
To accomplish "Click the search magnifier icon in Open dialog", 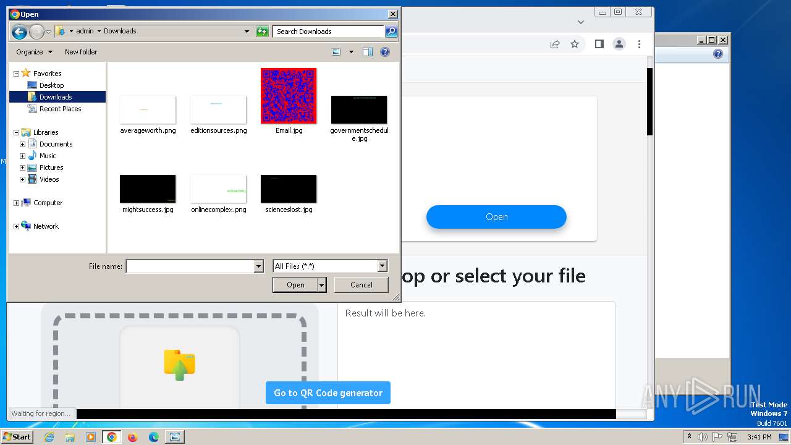I will pos(391,31).
